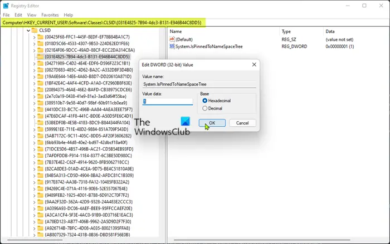Click folder icon of {389510b7-9e58-40d7-98bf-60b911cb0ea9}
This screenshot has width=390, height=244.
(x=40, y=103)
